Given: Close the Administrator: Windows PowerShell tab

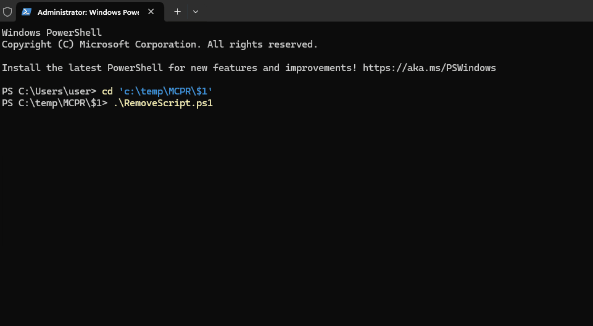Looking at the screenshot, I should click(152, 12).
